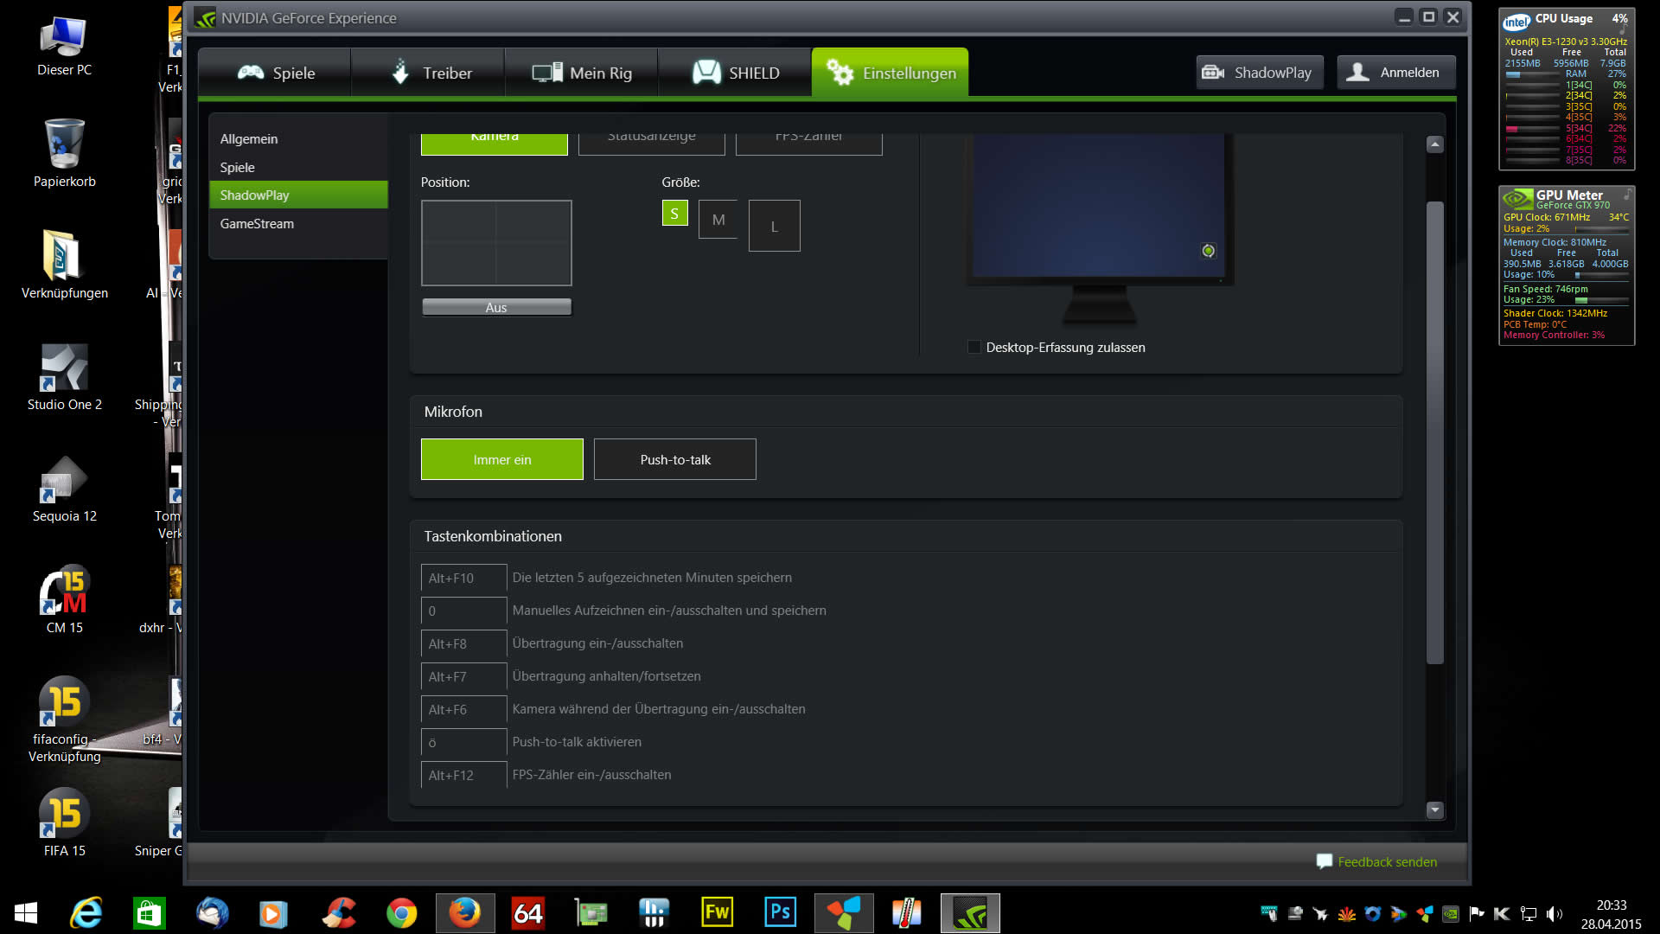
Task: Click the network tray icon
Action: coord(1529,913)
